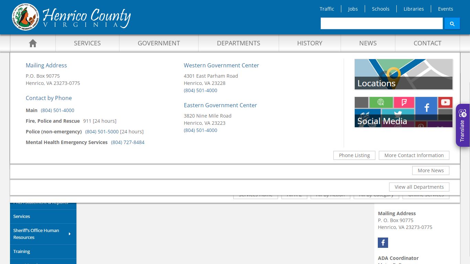
Task: Click the More Contact Information button
Action: click(414, 155)
